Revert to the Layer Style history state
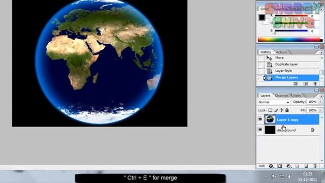 tap(291, 71)
